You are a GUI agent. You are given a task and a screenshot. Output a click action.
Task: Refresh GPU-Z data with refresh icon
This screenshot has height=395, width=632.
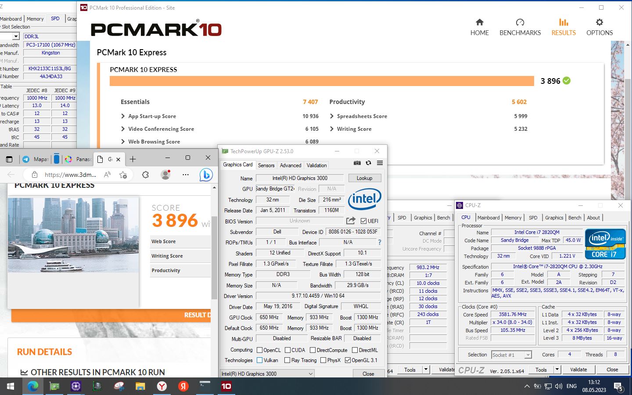(368, 163)
